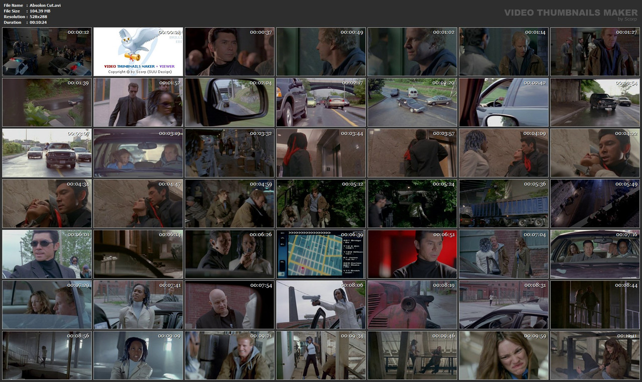Open the thumbnail stamped 00:00:12 with police cars
The width and height of the screenshot is (642, 382).
(x=47, y=52)
